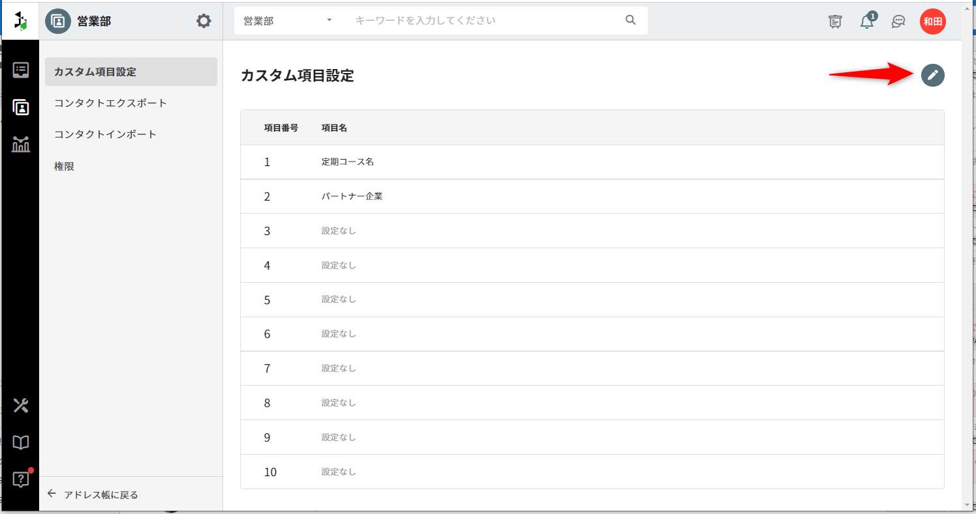Image resolution: width=976 pixels, height=514 pixels.
Task: Open the 権限 menu item
Action: (x=64, y=166)
